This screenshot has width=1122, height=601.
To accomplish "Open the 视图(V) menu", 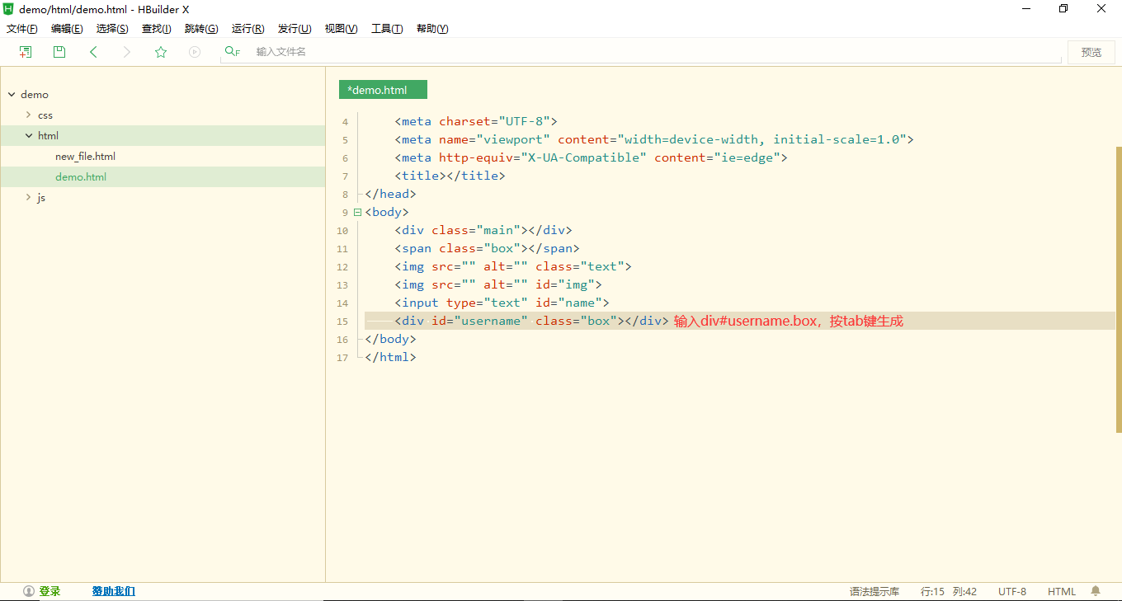I will point(341,29).
